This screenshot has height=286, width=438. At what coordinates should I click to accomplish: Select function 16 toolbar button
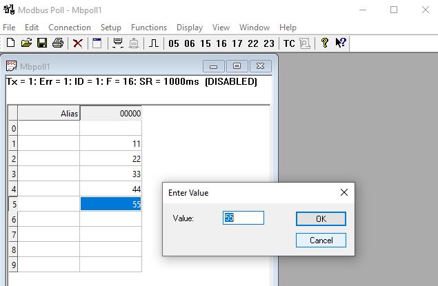coord(221,43)
